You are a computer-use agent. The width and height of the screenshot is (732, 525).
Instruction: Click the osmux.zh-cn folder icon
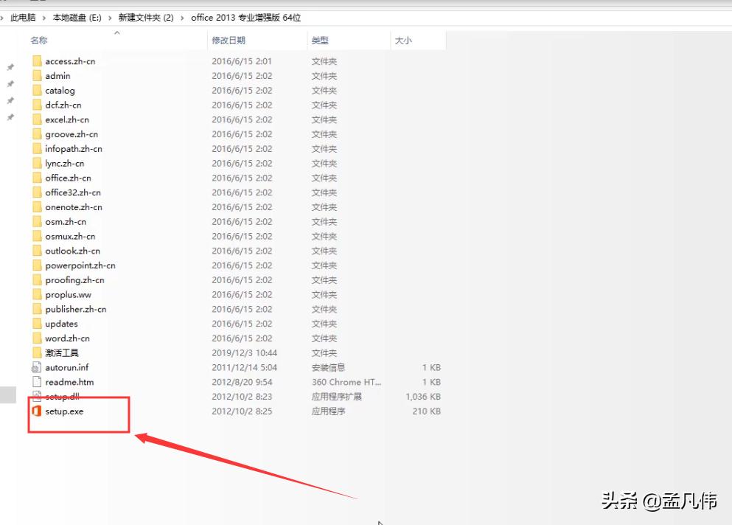tap(38, 236)
